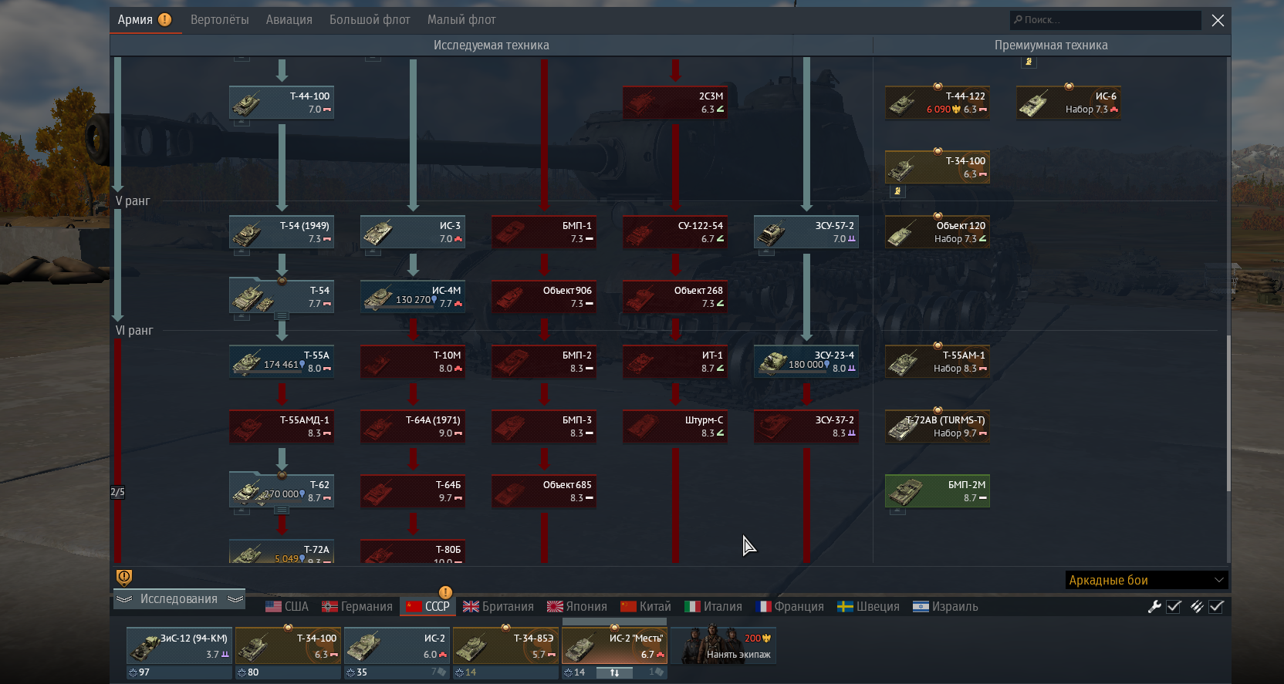Select the США nation tab
This screenshot has height=684, width=1284.
point(287,607)
